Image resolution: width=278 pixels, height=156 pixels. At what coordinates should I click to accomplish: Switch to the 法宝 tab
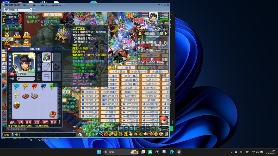click(x=37, y=122)
